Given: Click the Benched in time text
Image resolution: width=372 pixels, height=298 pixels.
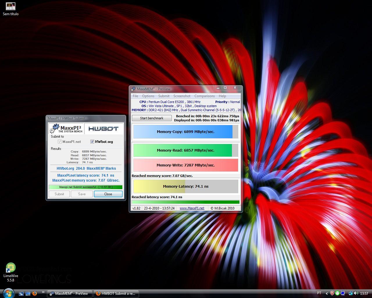Looking at the screenshot, I should [x=208, y=116].
